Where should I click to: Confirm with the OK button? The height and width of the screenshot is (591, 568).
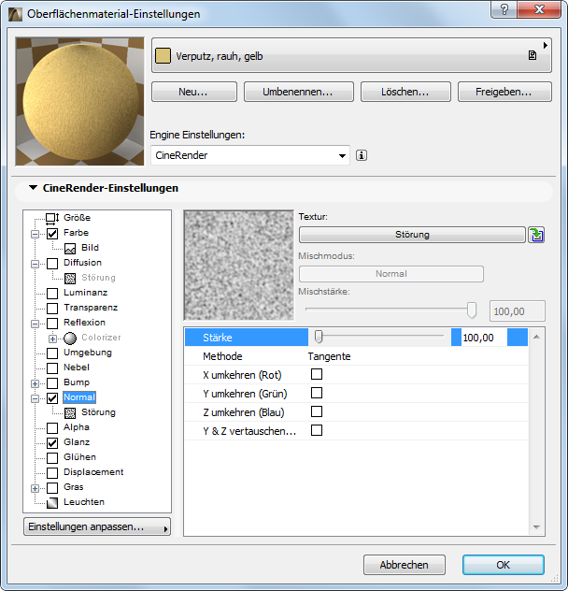click(x=504, y=565)
